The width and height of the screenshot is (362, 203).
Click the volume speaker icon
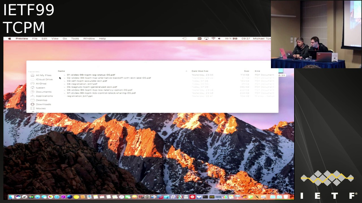click(x=219, y=39)
